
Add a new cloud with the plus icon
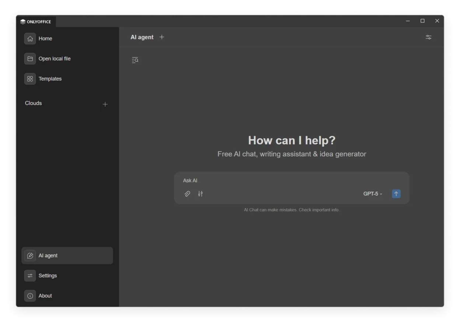[x=105, y=104]
